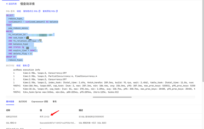Click the 复制原始 SQL button

[x=50, y=11]
